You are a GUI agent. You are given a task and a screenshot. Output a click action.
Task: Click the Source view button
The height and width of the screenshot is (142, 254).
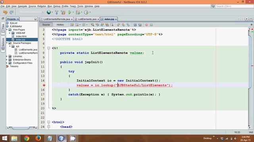[x=46, y=24]
